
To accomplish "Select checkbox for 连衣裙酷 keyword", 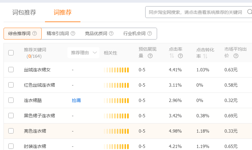I will [x=11, y=100].
